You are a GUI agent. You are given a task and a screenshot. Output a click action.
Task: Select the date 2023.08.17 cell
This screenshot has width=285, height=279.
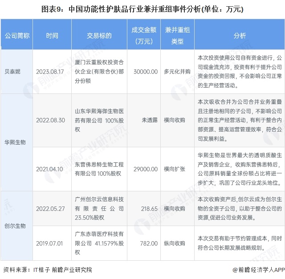click(52, 71)
